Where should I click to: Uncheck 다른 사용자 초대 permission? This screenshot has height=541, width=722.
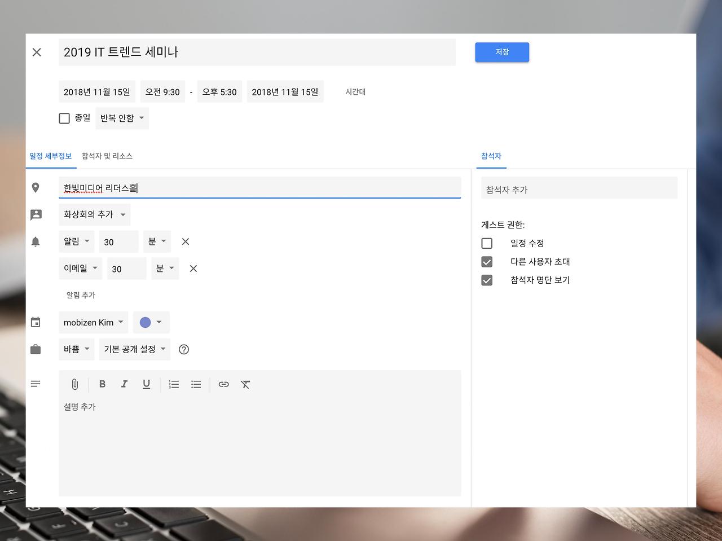point(487,262)
